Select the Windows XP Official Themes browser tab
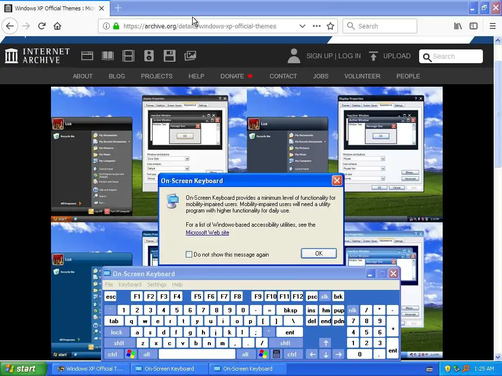The height and width of the screenshot is (376, 502). pos(54,8)
